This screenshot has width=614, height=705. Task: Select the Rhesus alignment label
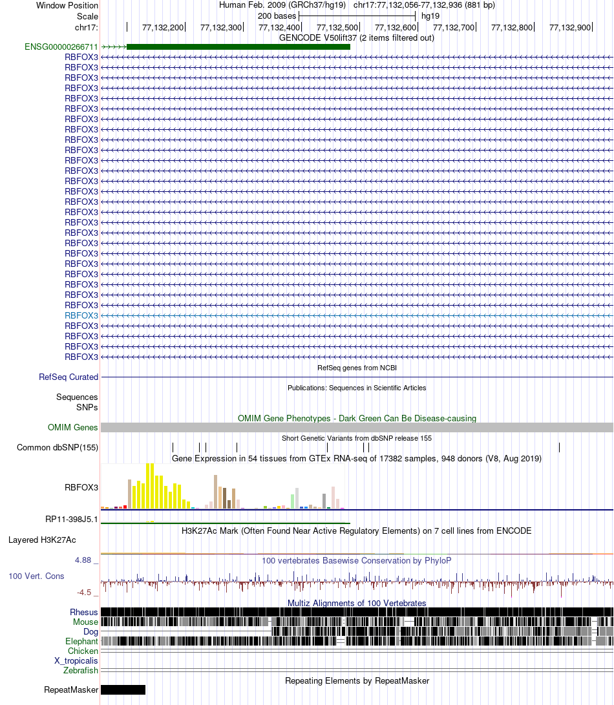point(83,613)
